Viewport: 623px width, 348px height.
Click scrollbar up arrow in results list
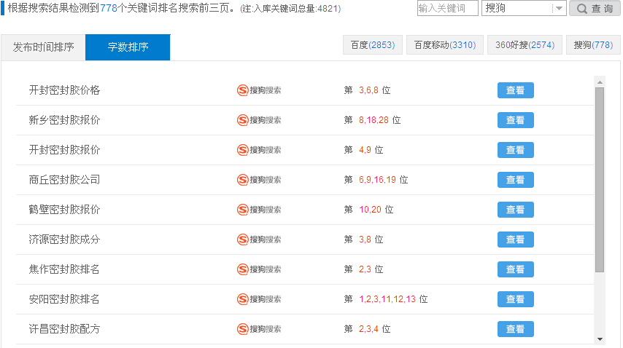click(600, 82)
